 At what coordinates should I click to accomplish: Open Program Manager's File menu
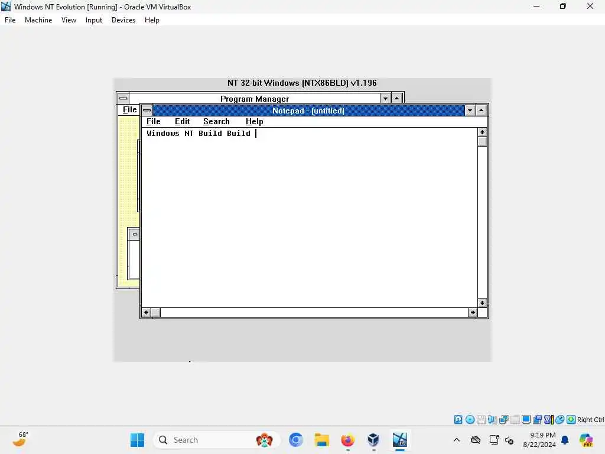pos(129,109)
